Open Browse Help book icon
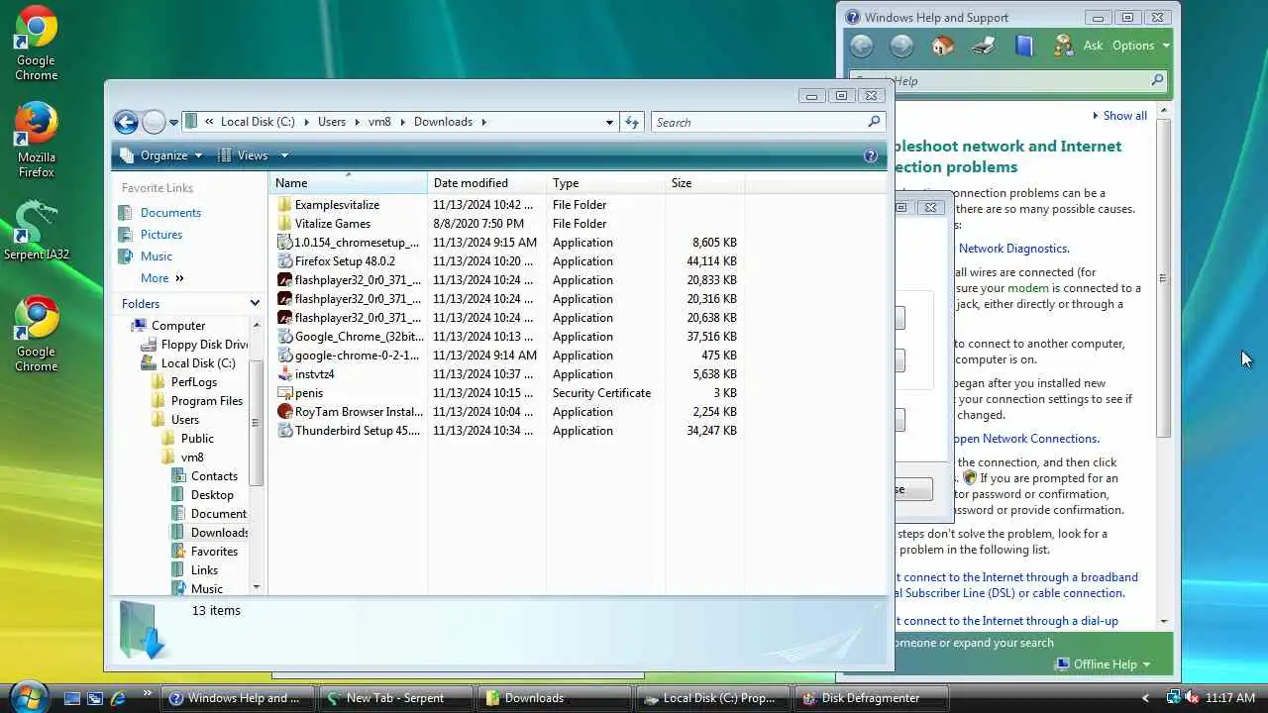This screenshot has height=713, width=1268. (1024, 46)
